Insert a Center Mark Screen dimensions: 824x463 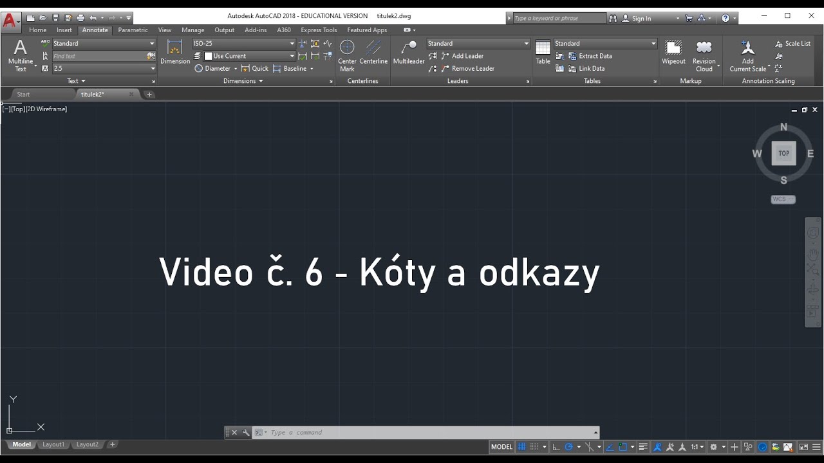pos(347,55)
